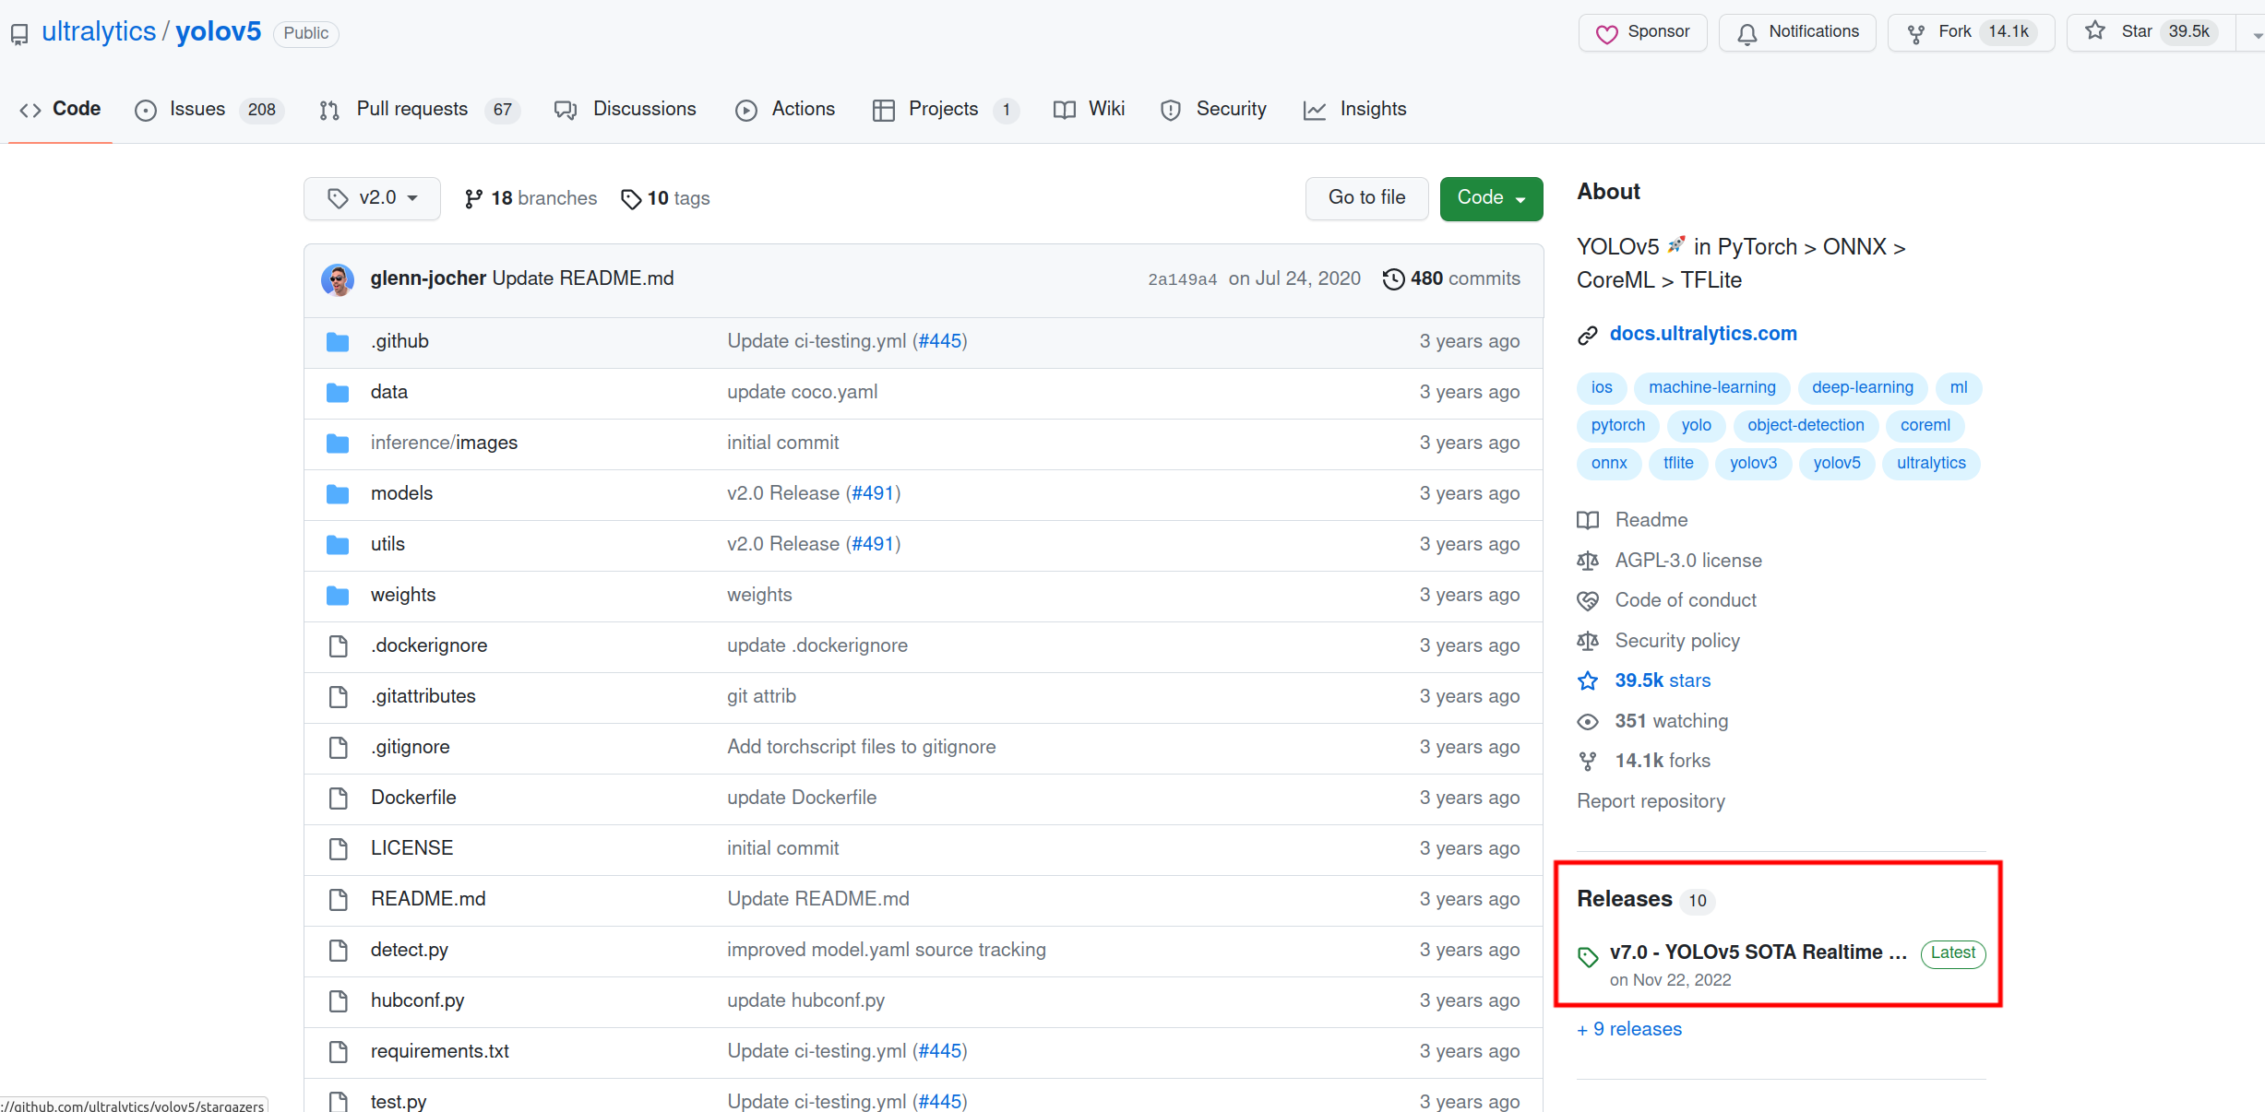
Task: Open the v2.0 branch/tag selector dropdown
Action: 372,198
